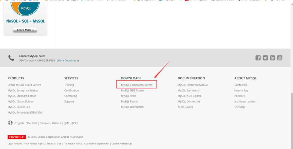Switch site language to Français
293x149 pixels.
[x=45, y=123]
